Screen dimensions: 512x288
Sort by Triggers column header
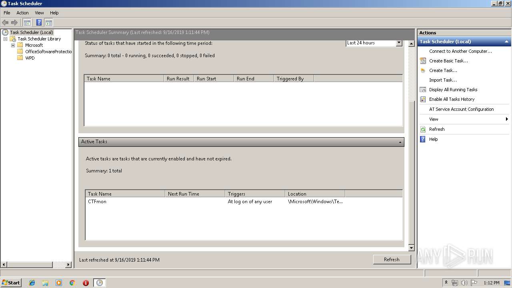tap(255, 194)
